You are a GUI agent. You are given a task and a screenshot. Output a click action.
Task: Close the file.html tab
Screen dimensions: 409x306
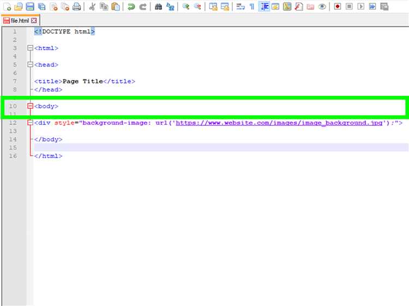tap(34, 20)
